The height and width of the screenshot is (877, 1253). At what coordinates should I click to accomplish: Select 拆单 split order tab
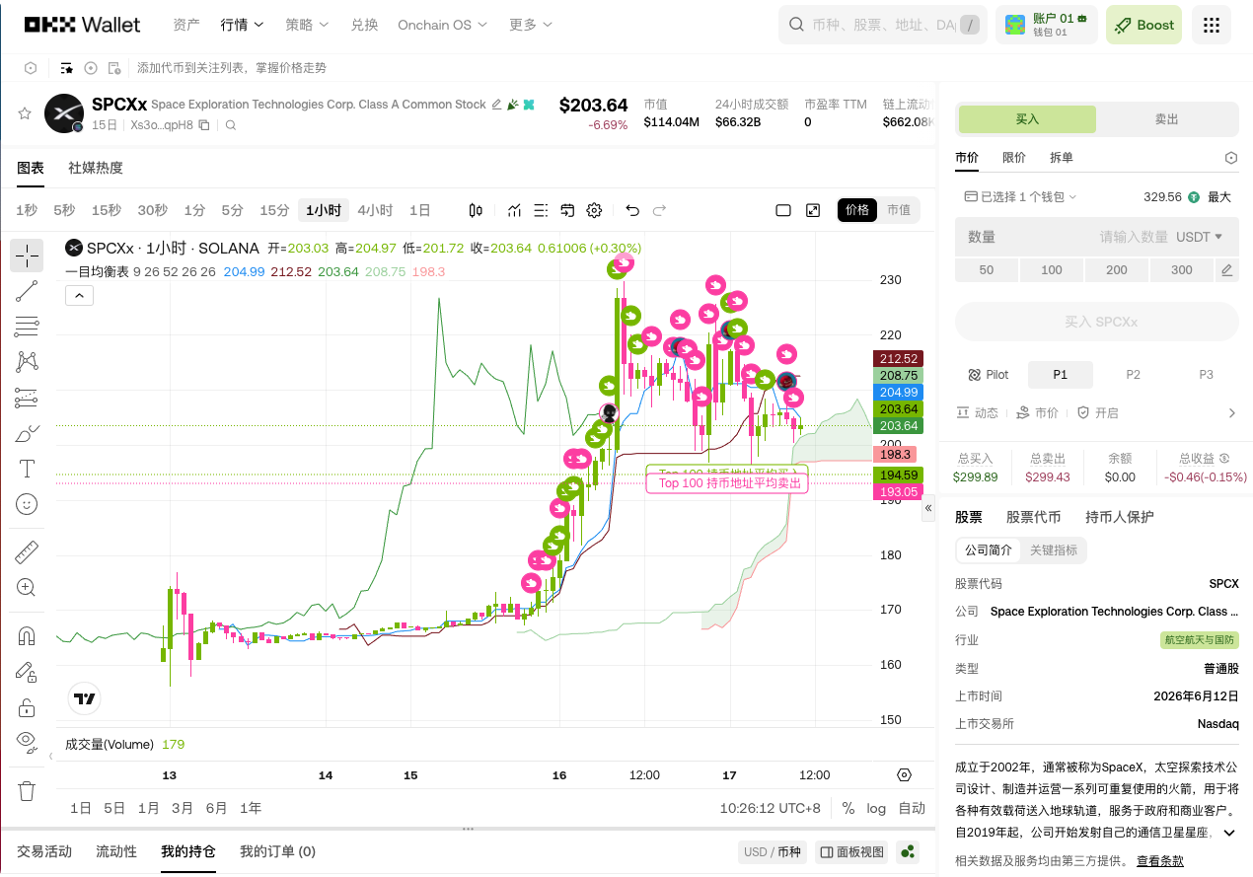pyautogui.click(x=1062, y=158)
